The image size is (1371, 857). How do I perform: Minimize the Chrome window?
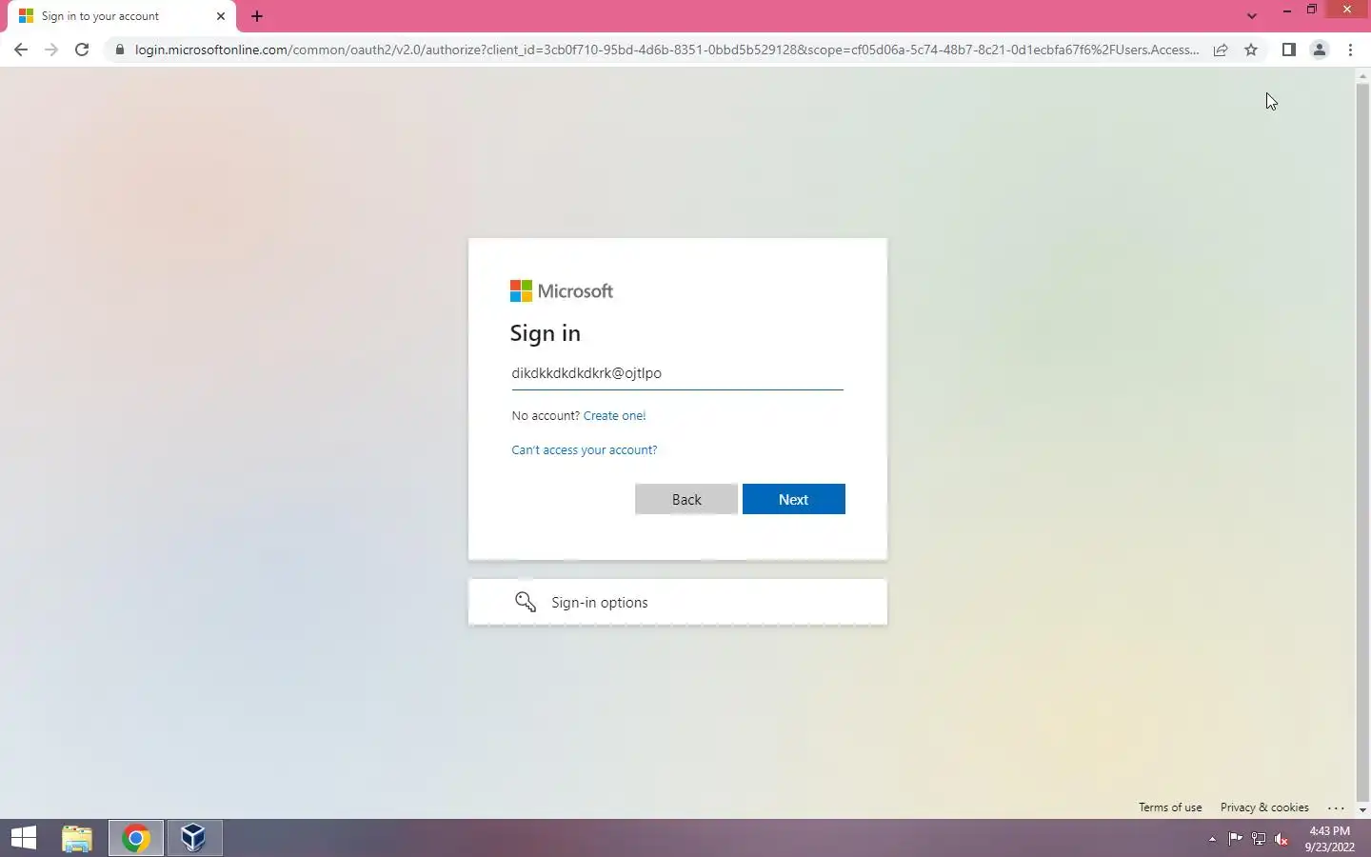pos(1287,10)
